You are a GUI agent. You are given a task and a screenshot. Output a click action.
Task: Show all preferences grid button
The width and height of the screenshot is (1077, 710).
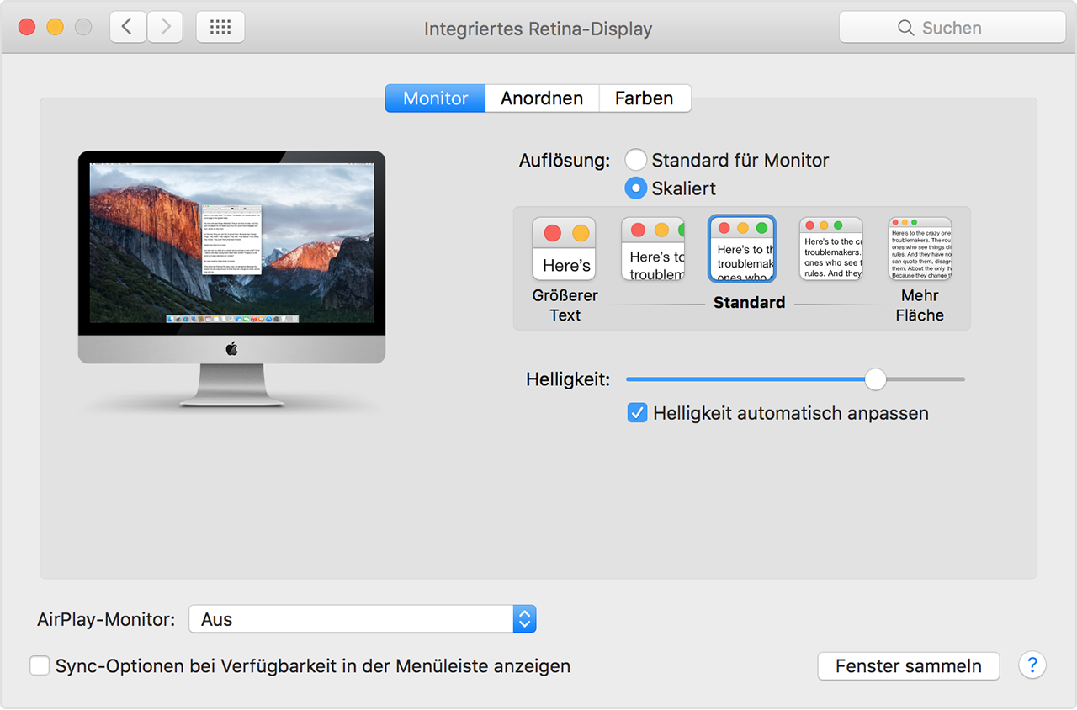pos(220,27)
